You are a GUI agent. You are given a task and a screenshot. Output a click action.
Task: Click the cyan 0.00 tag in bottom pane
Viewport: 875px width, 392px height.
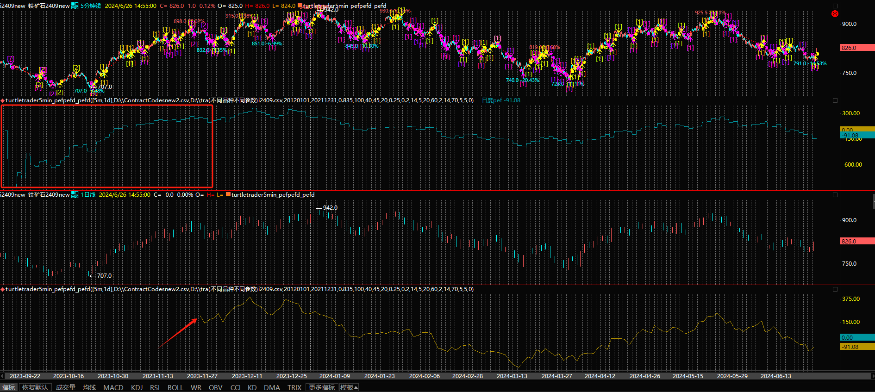click(857, 337)
